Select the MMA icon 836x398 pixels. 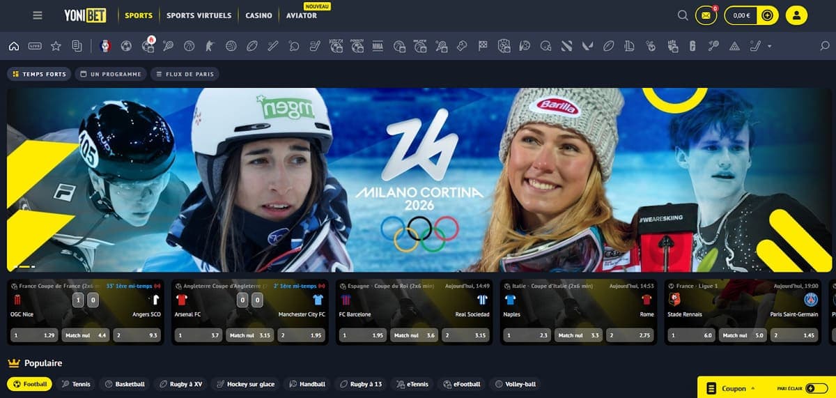click(x=378, y=47)
